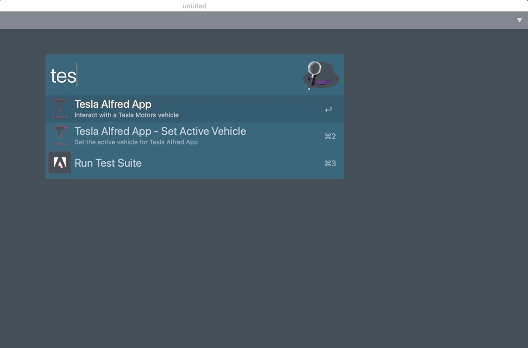
Task: Select the Tesla Alfred App result title
Action: [x=113, y=104]
